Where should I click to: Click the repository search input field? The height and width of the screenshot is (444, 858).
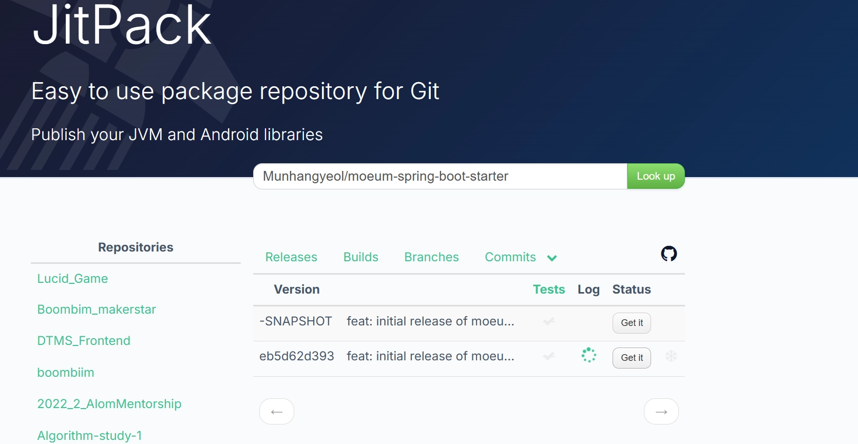point(440,176)
